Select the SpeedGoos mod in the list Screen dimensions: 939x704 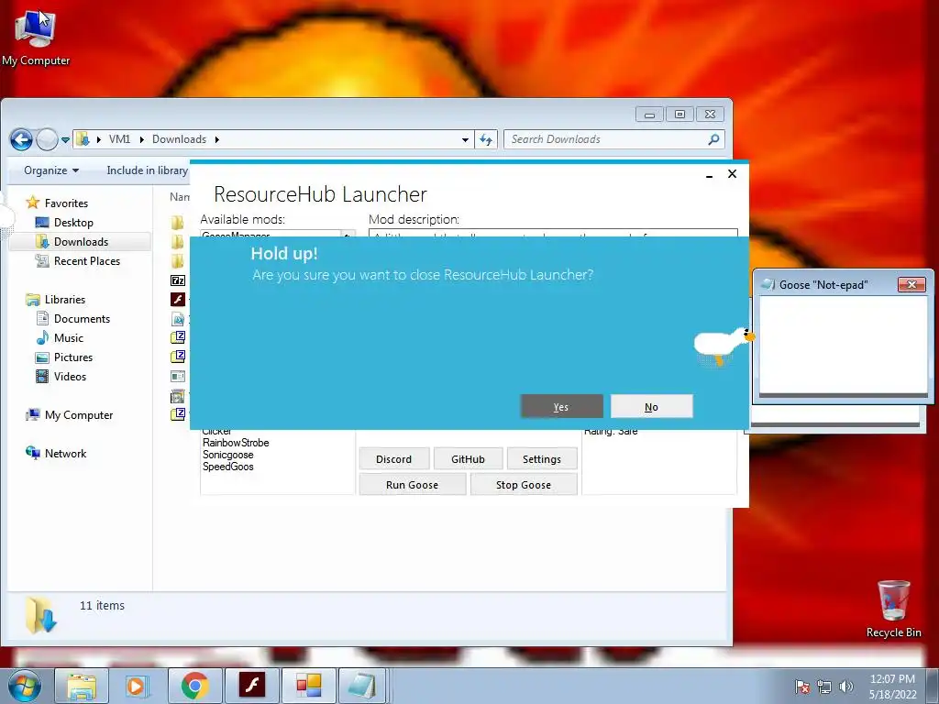(x=228, y=467)
